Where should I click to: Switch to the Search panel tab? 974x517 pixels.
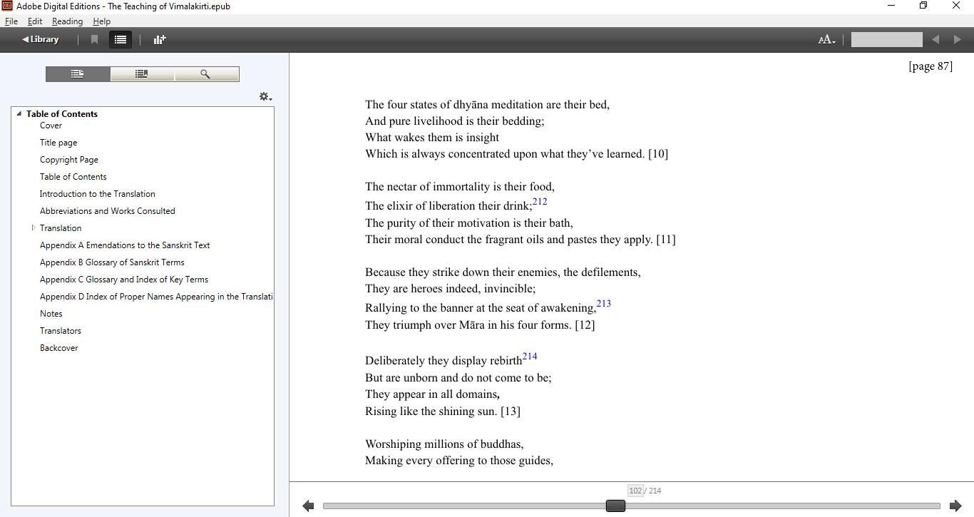[x=206, y=74]
